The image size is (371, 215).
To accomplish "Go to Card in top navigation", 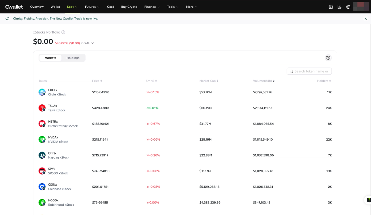I will (111, 7).
